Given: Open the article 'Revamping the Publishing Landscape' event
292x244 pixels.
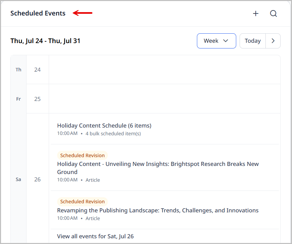Looking at the screenshot, I should tap(158, 210).
